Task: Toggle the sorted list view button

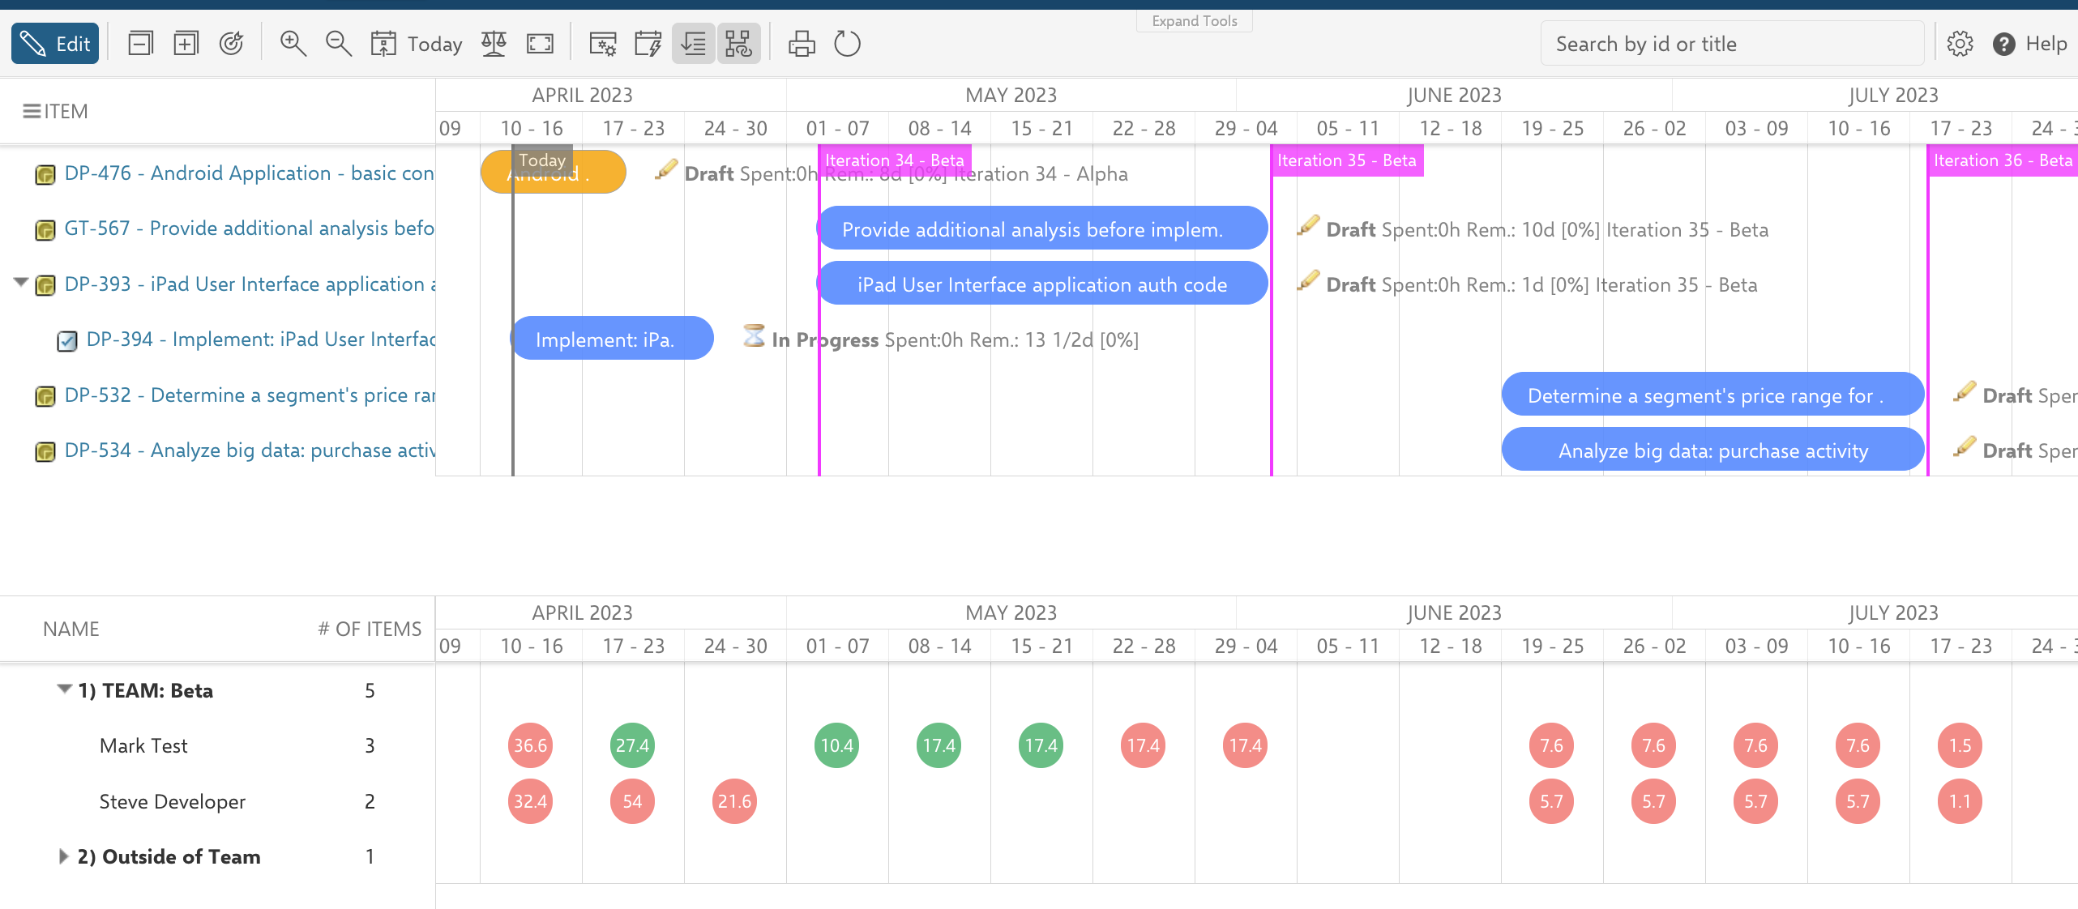Action: coord(693,44)
